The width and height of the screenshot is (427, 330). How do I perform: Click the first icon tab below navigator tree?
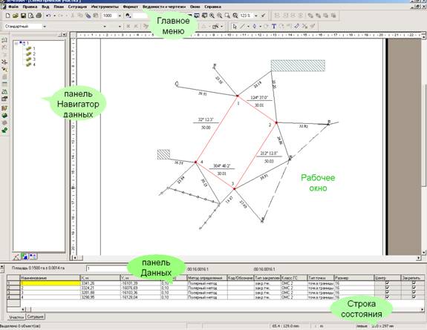16,257
